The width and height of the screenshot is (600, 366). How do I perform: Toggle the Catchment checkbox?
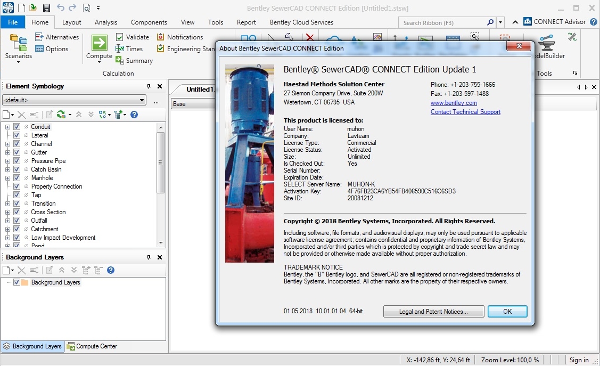17,229
